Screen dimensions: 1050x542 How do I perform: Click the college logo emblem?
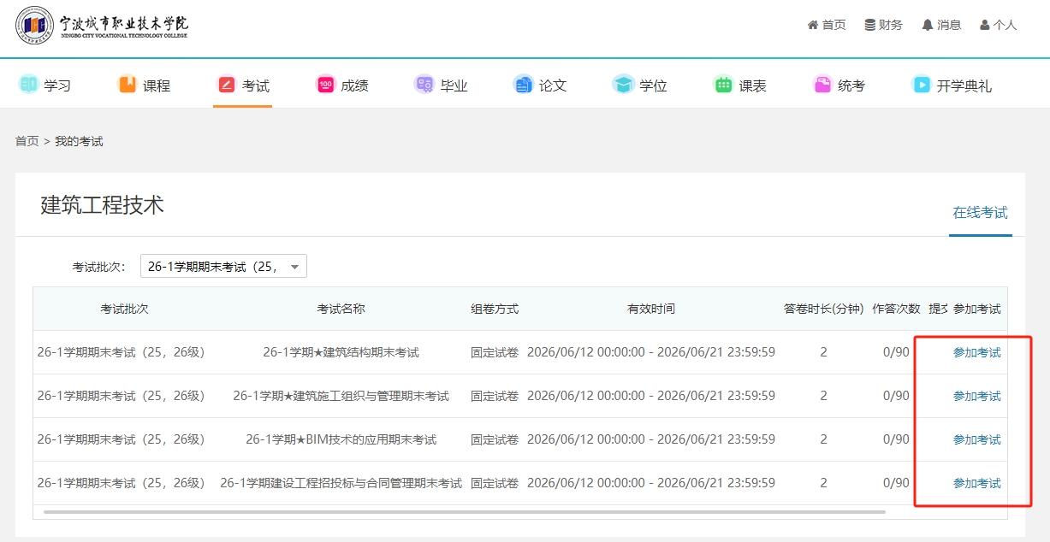click(34, 26)
